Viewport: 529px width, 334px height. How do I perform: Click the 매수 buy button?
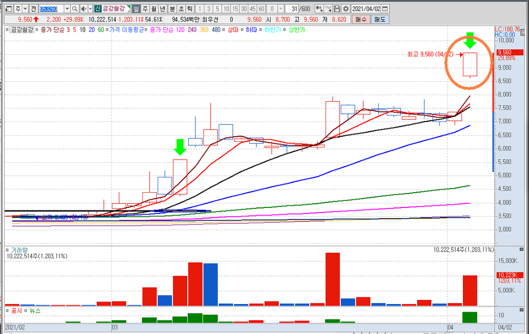pos(361,19)
